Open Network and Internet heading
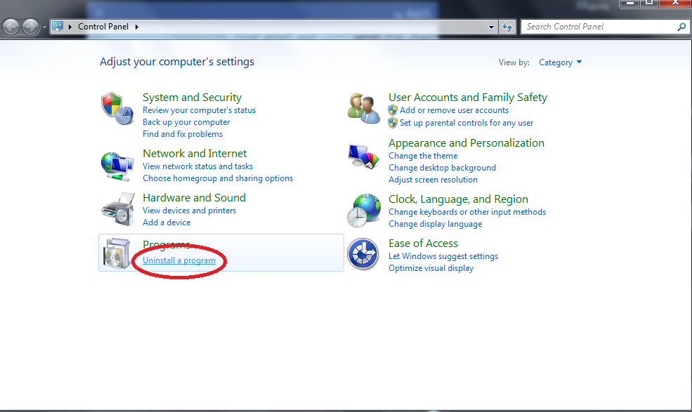The width and height of the screenshot is (692, 412). coord(195,154)
